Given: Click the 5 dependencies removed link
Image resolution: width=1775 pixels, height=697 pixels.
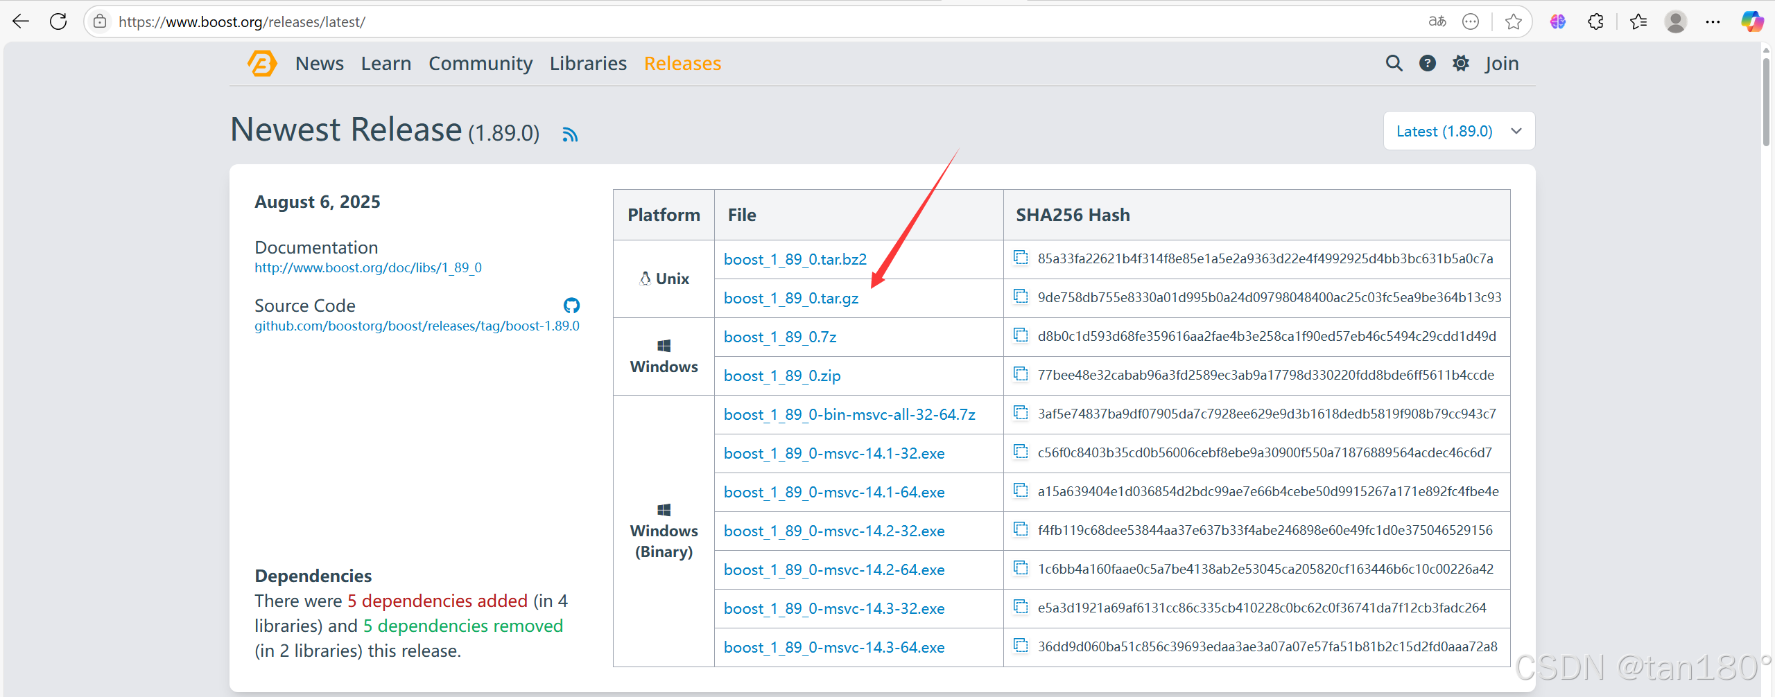Looking at the screenshot, I should coord(463,626).
